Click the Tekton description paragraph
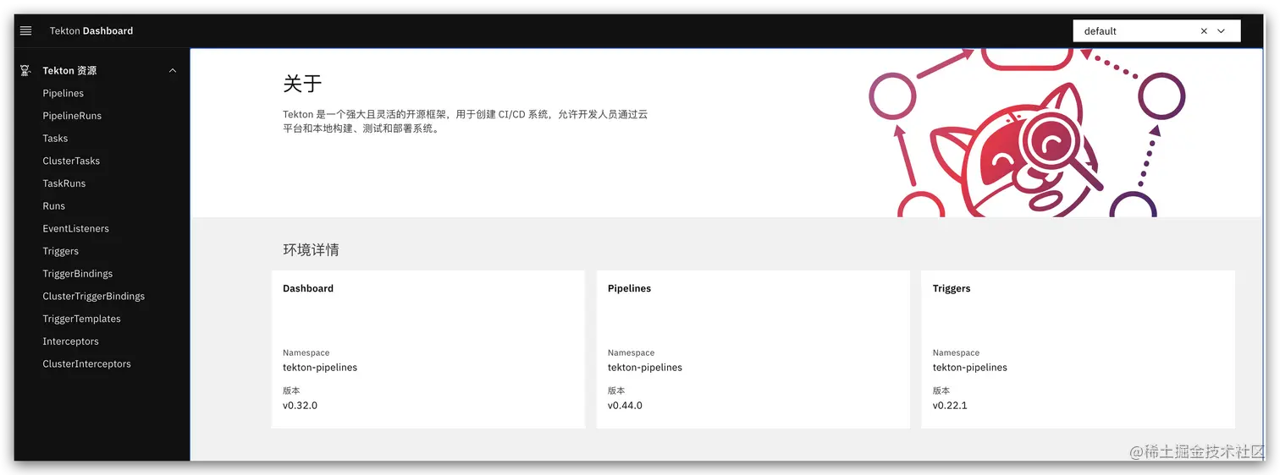 466,122
